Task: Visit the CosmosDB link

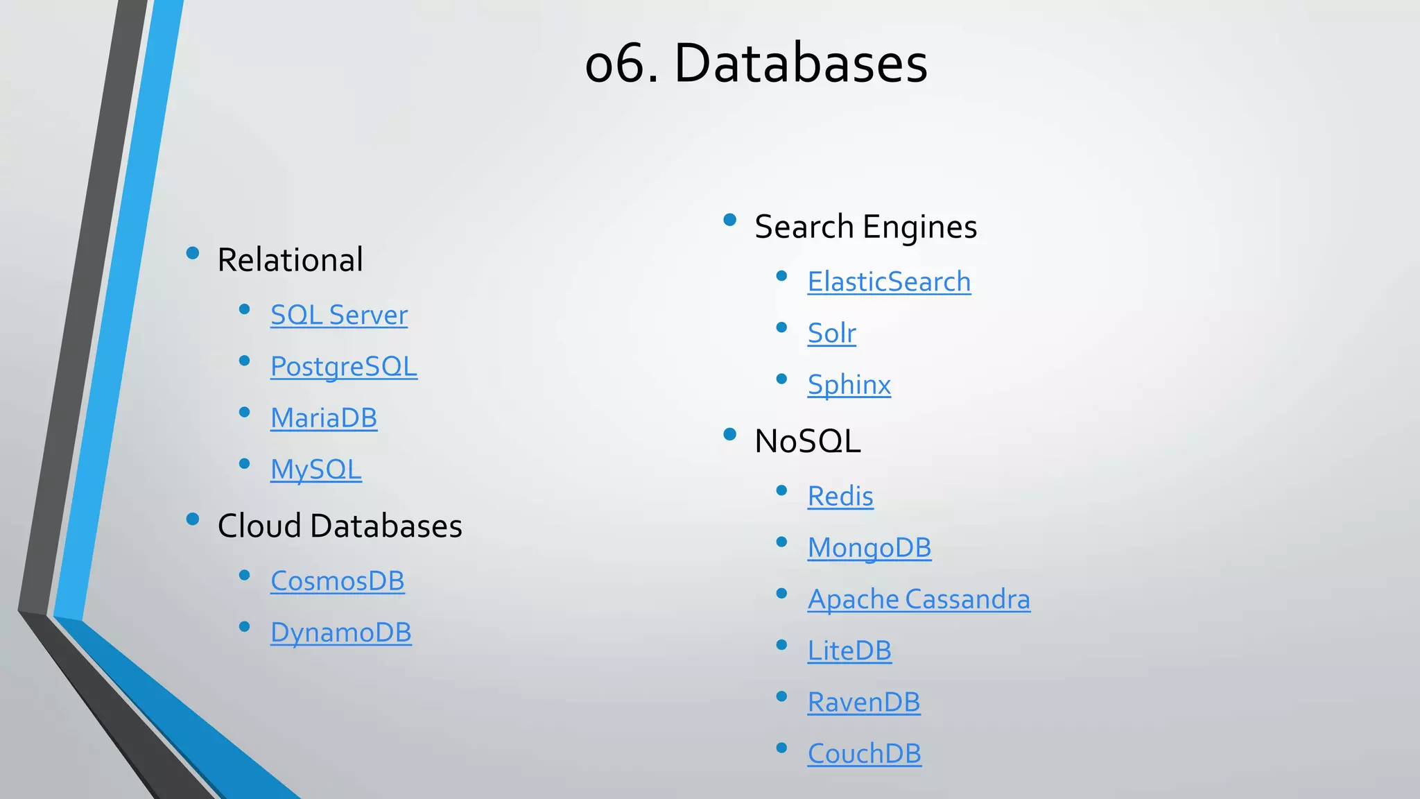Action: 337,581
